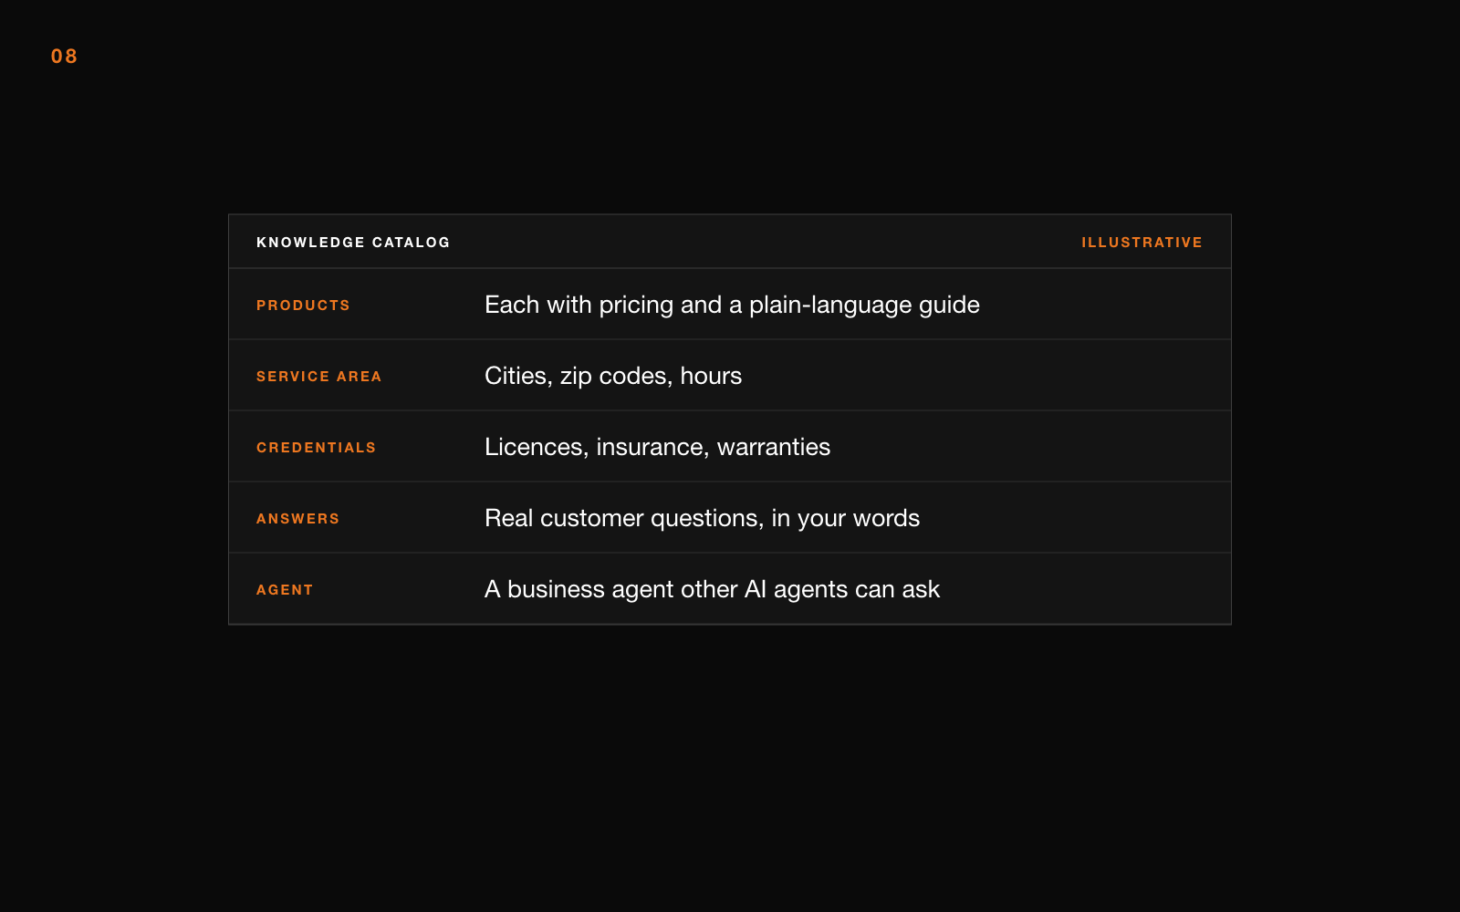Click the word 'Real' in answers row
Image resolution: width=1460 pixels, height=912 pixels.
[x=508, y=518]
